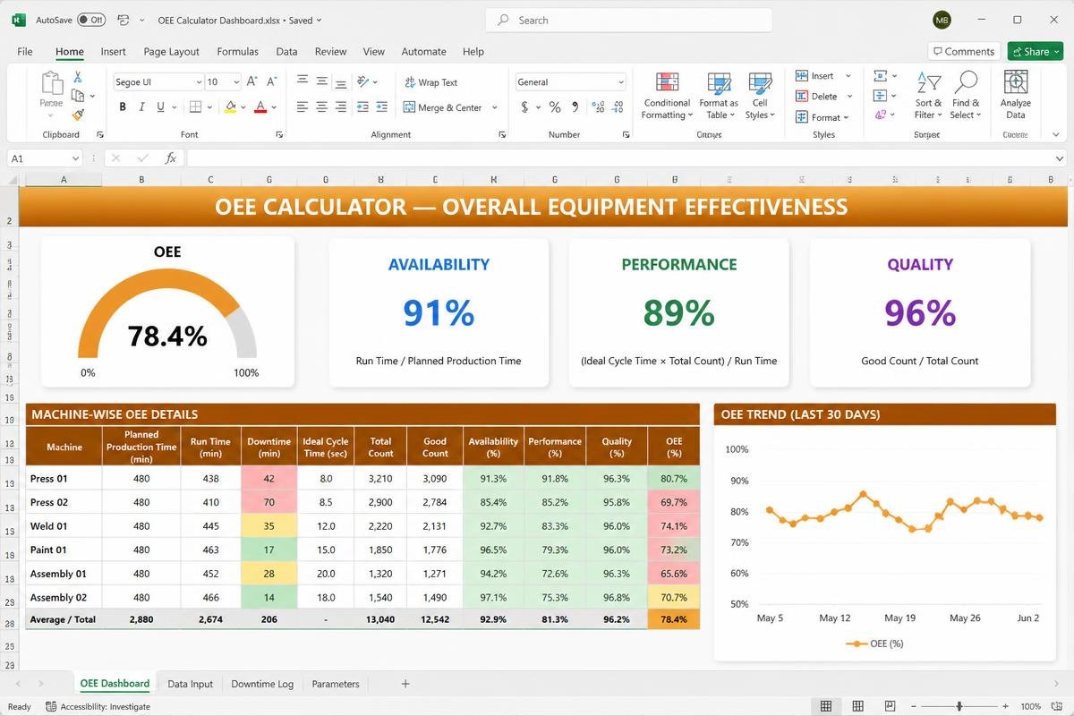Open Format as Table gallery
1074x716 pixels.
[719, 96]
